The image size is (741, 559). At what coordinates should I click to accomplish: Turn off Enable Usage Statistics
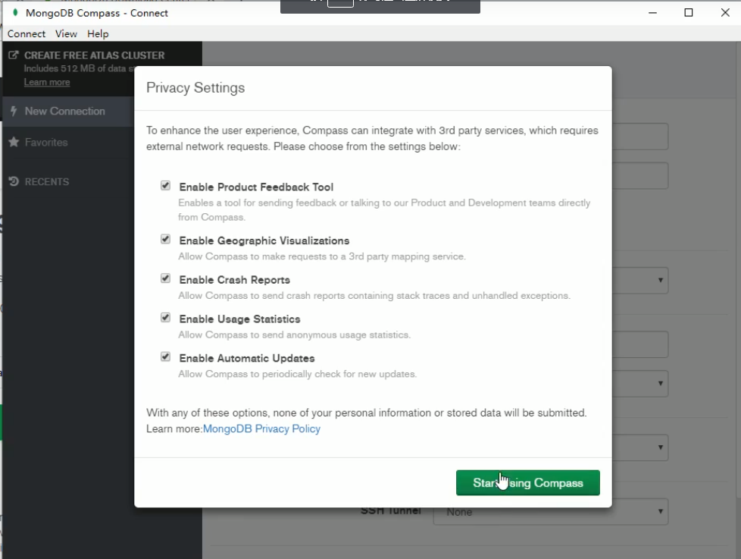click(165, 318)
